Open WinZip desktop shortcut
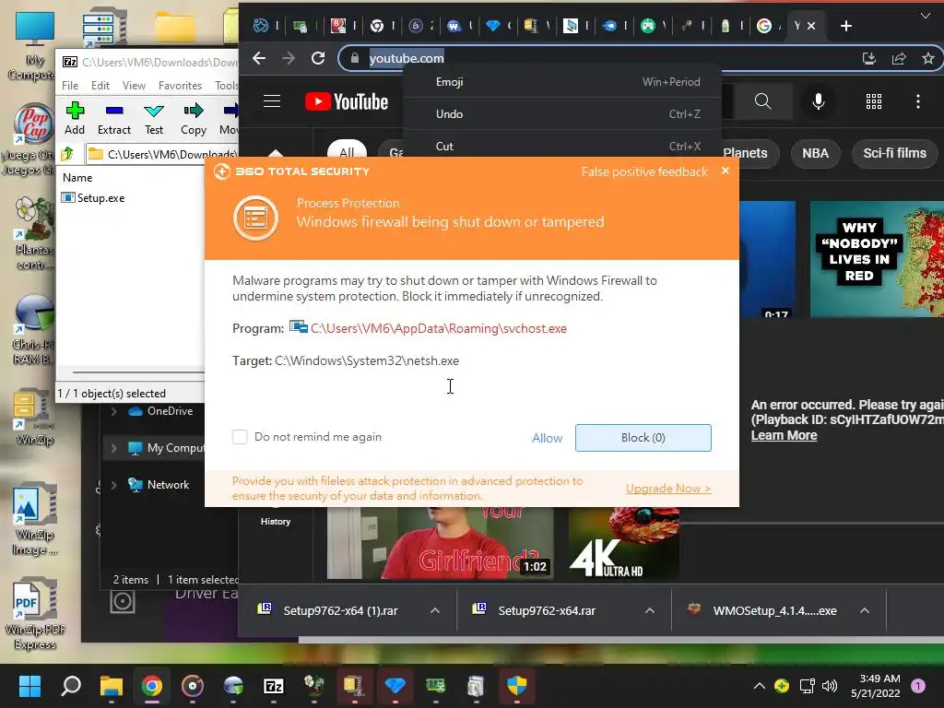The image size is (944, 708). (34, 419)
